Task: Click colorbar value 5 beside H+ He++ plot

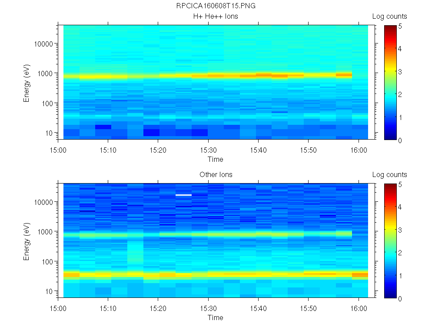Action: [400, 27]
